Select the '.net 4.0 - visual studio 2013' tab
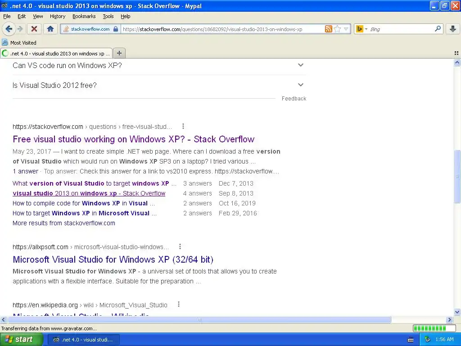 pyautogui.click(x=56, y=53)
